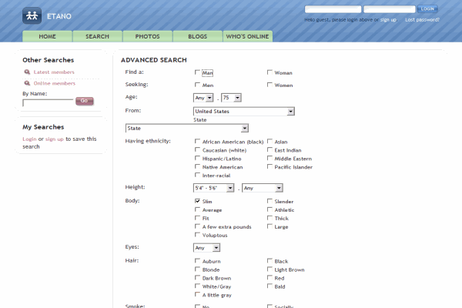
Task: Check Auburn hair checkbox
Action: pyautogui.click(x=197, y=261)
